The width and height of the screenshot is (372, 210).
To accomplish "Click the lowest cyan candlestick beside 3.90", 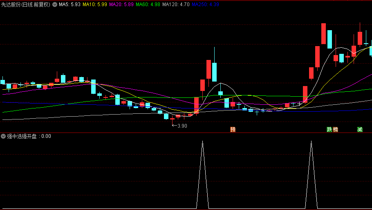I will 166,116.
